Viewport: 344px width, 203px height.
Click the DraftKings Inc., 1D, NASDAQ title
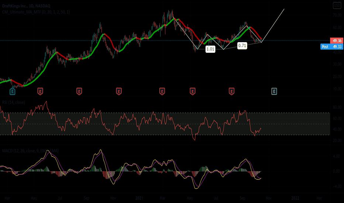(26, 6)
